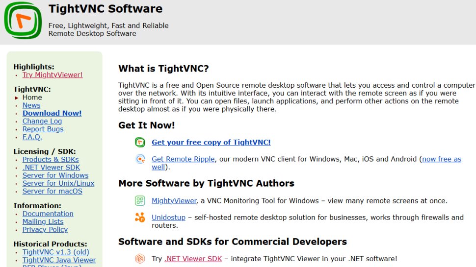Open the Privacy Policy link

[x=45, y=229]
